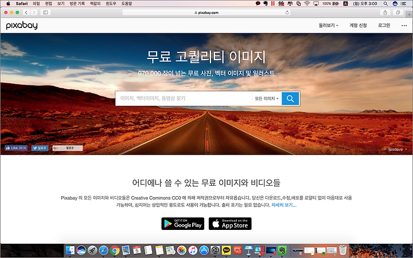Screen dimensions: 413x258
Task: Open KakaoTalk from dock
Action: pos(226,250)
